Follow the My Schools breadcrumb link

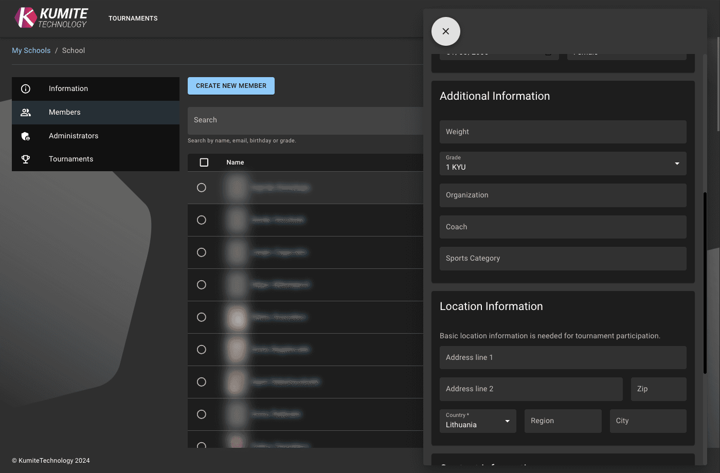coord(31,50)
